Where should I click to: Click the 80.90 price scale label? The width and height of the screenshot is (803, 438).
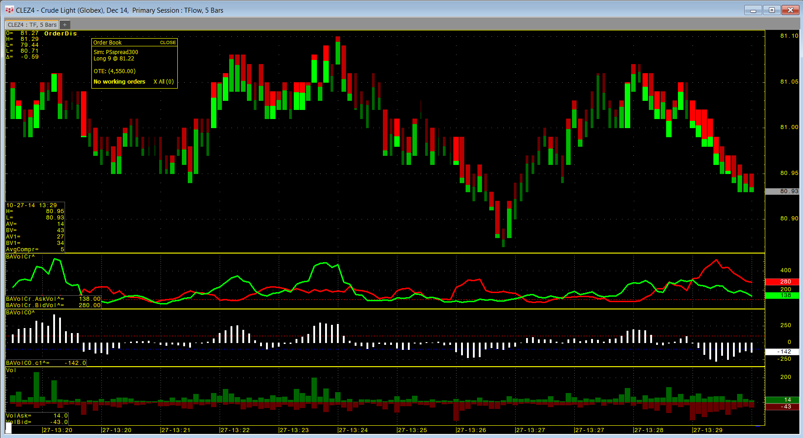point(789,219)
